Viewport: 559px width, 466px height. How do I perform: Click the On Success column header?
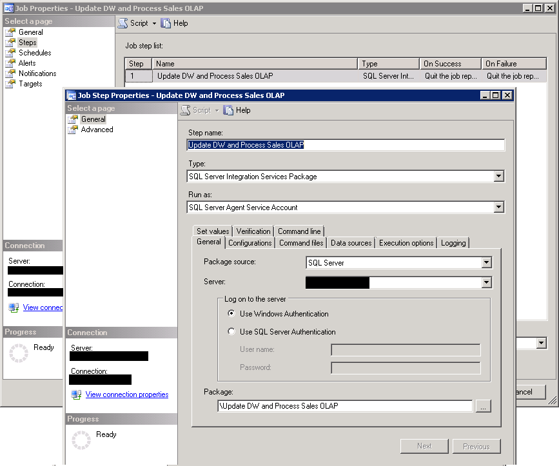tap(450, 64)
